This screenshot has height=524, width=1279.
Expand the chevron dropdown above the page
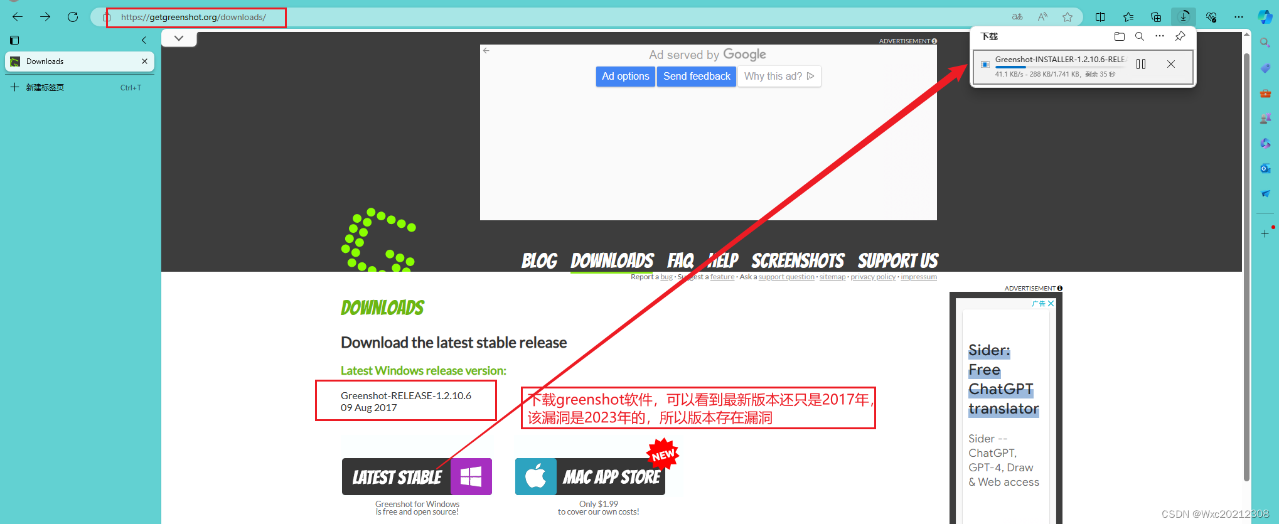179,38
